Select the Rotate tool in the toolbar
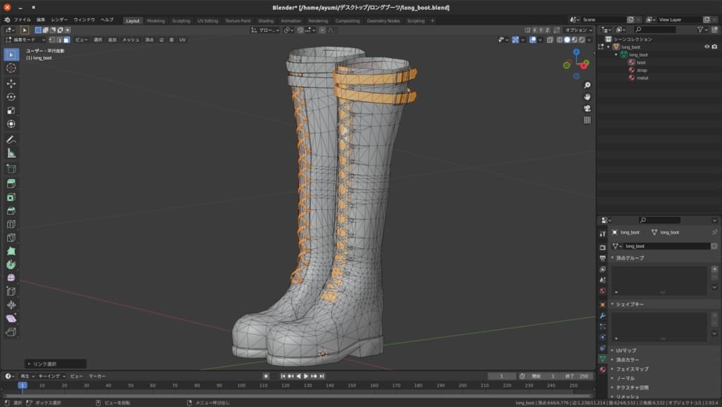Image resolution: width=722 pixels, height=407 pixels. point(11,96)
